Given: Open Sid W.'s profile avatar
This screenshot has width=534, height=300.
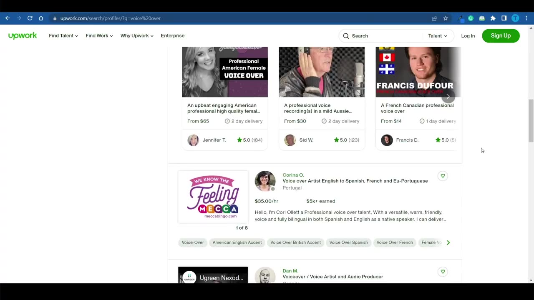Looking at the screenshot, I should pos(290,140).
